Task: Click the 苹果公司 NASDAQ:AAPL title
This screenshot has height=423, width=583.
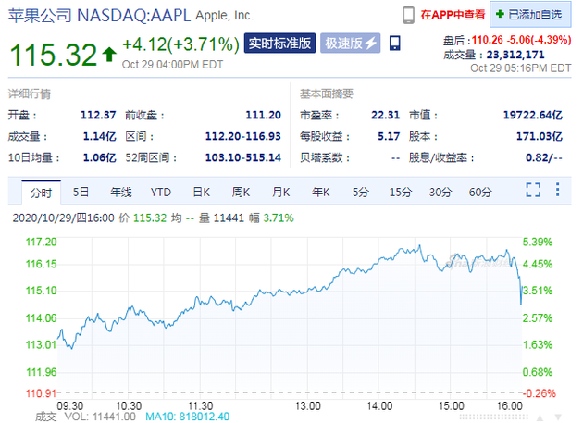Action: click(99, 16)
